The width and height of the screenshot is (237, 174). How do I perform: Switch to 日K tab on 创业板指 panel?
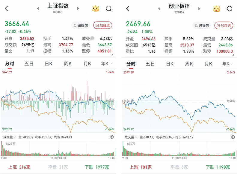click(x=170, y=64)
